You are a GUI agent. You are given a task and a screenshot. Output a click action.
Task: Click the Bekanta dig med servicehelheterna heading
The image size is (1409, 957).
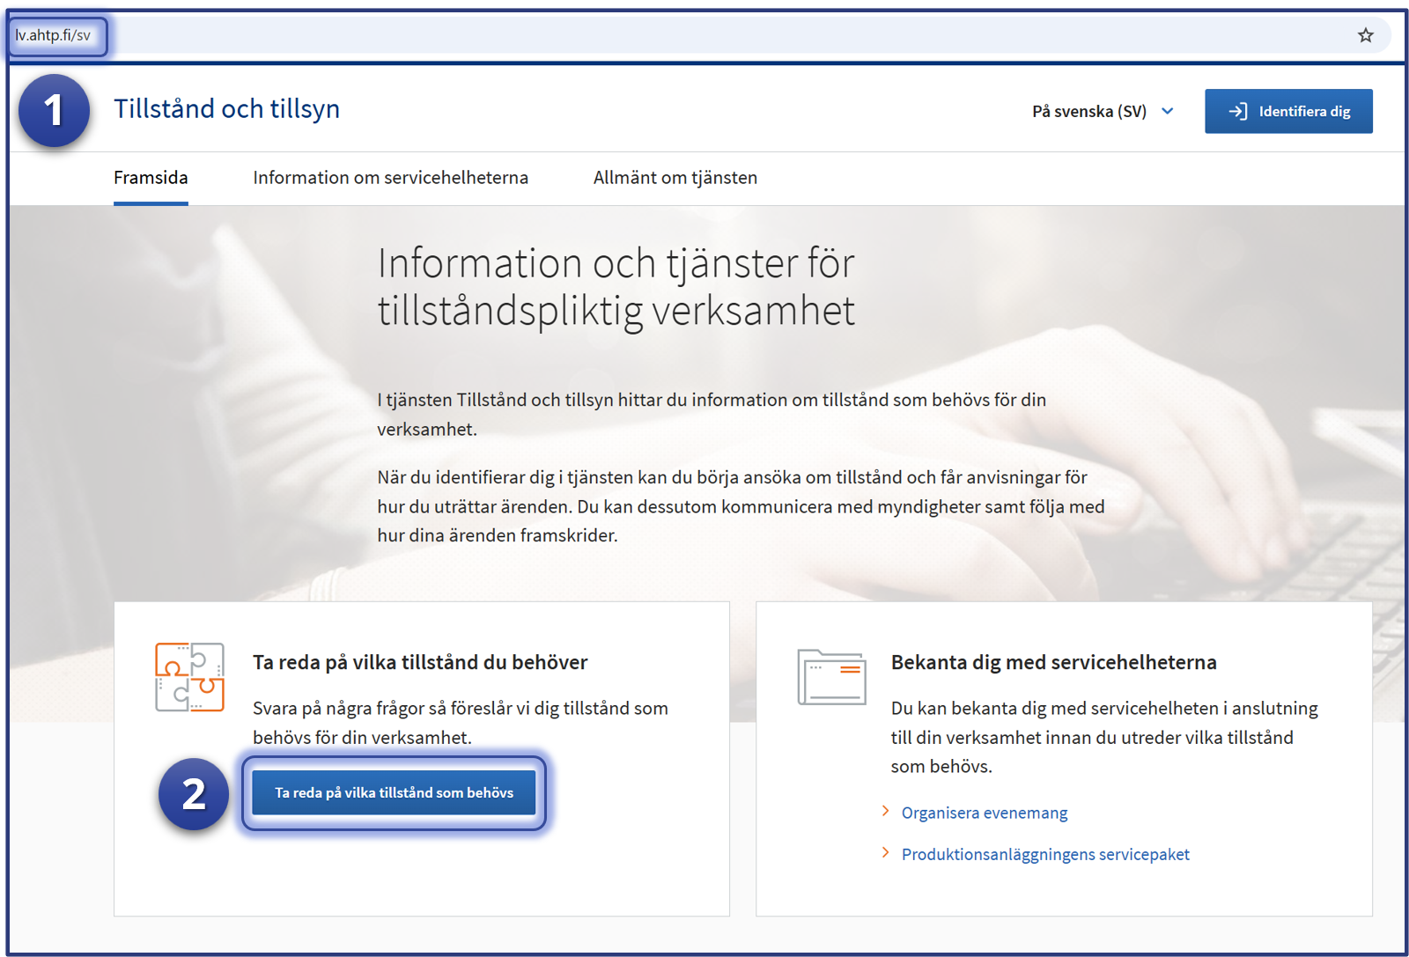(1053, 662)
